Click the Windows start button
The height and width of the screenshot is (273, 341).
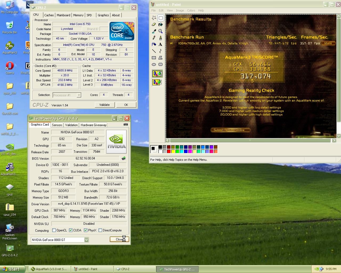pos(13,269)
